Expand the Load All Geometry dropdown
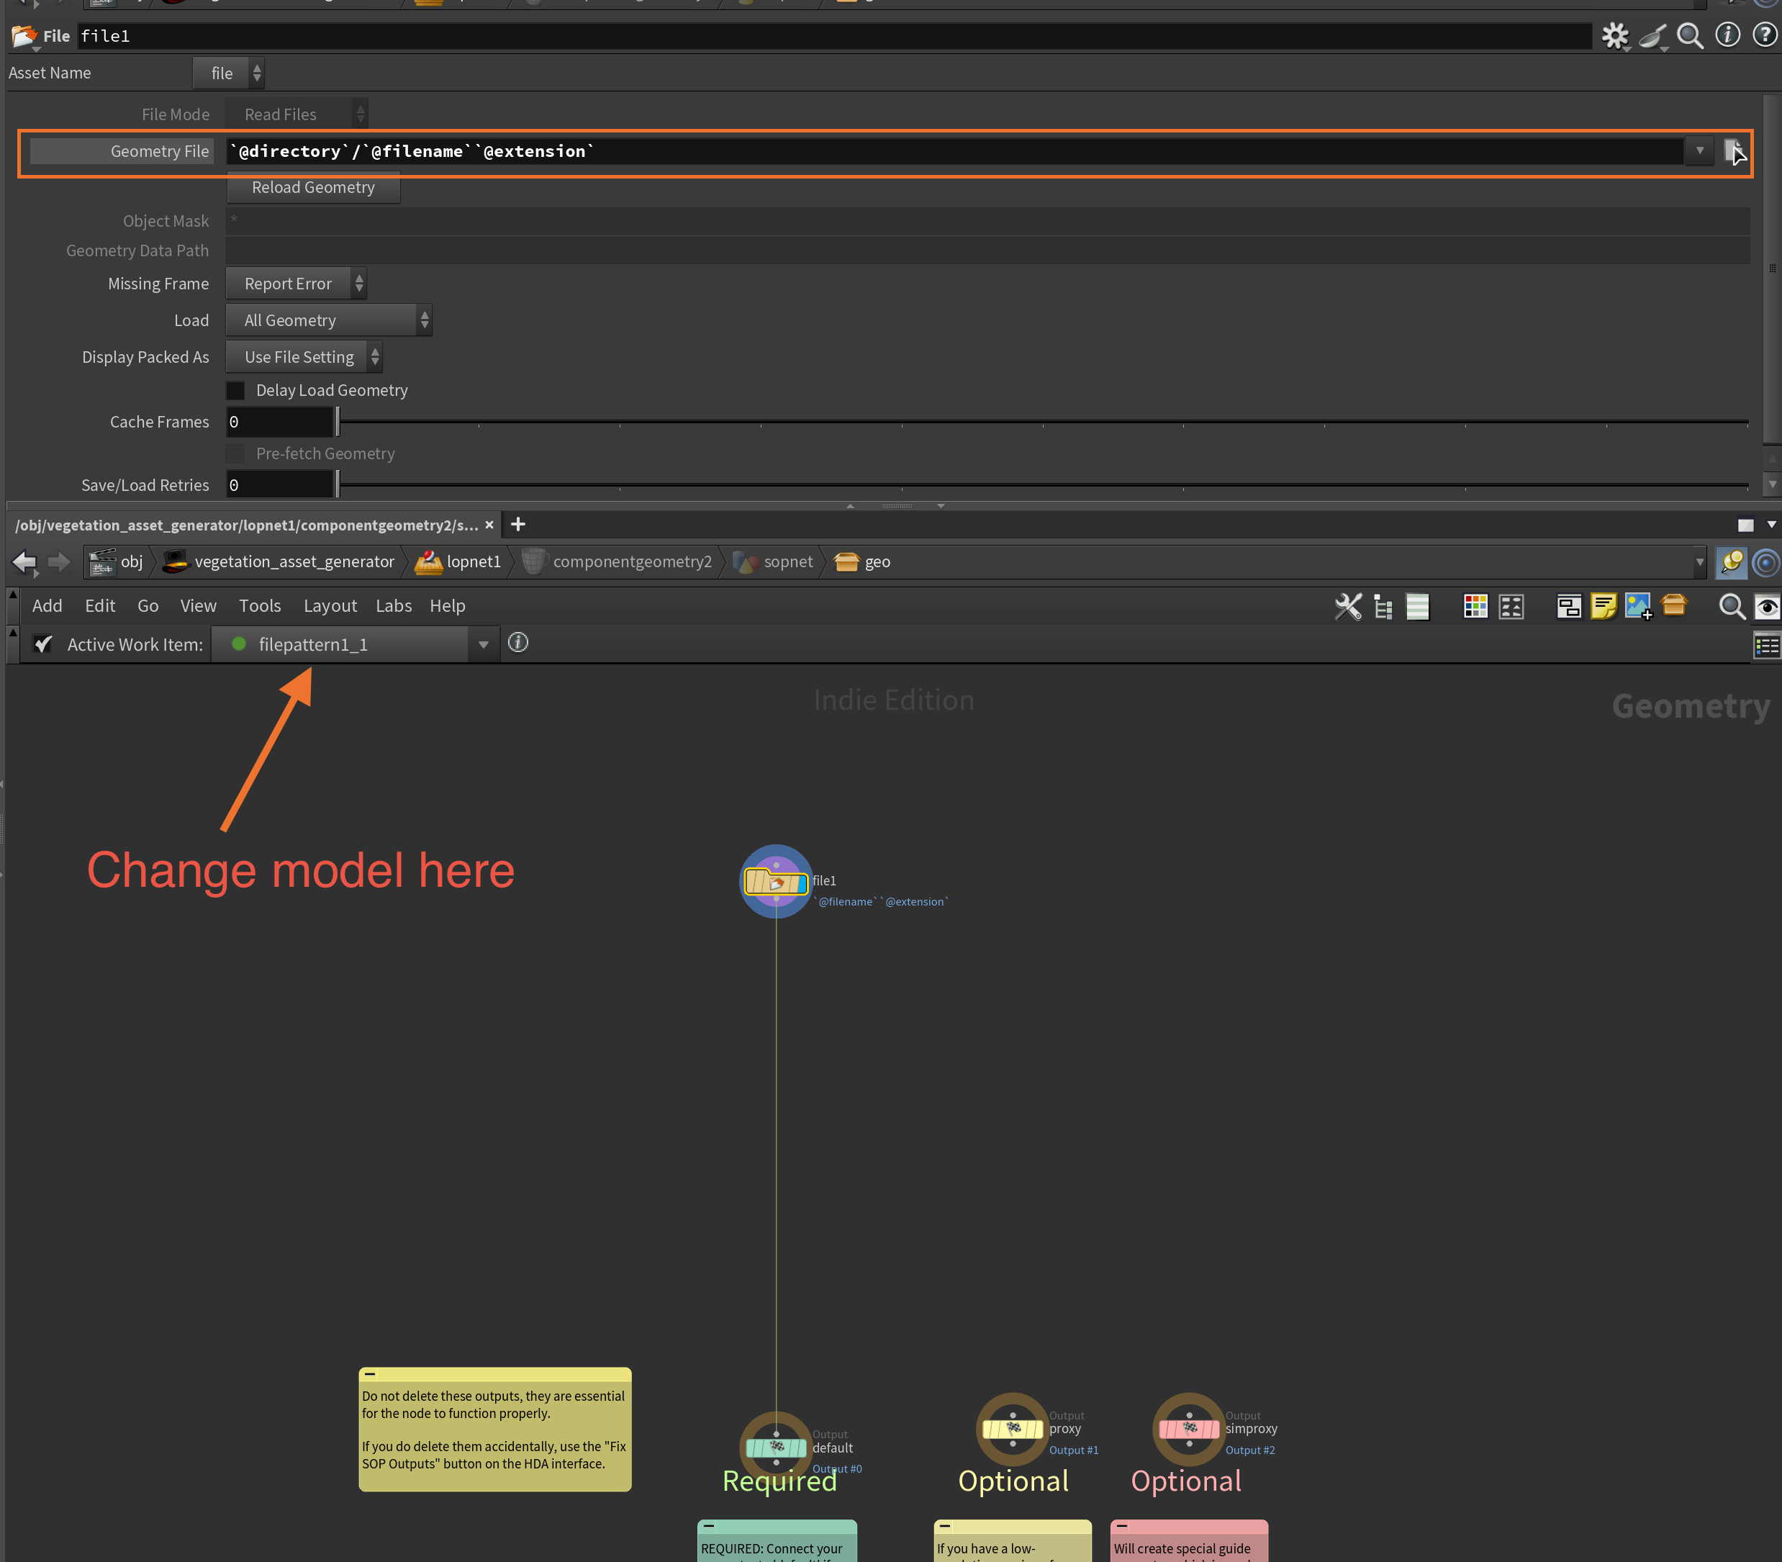Screen dimensions: 1782x1562 tap(328, 321)
